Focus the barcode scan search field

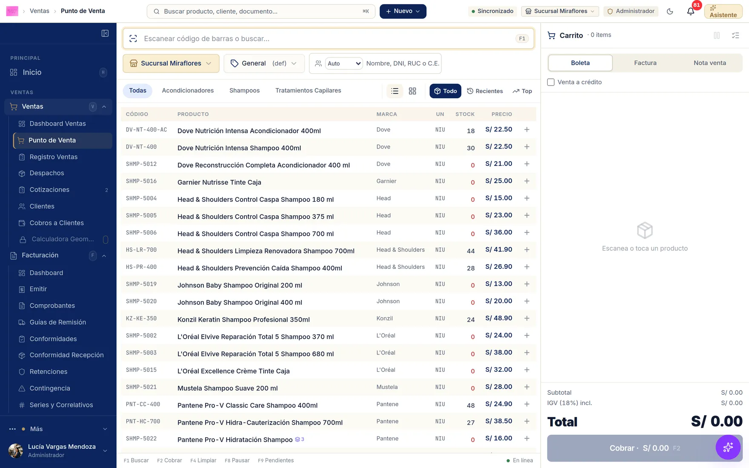(x=328, y=39)
